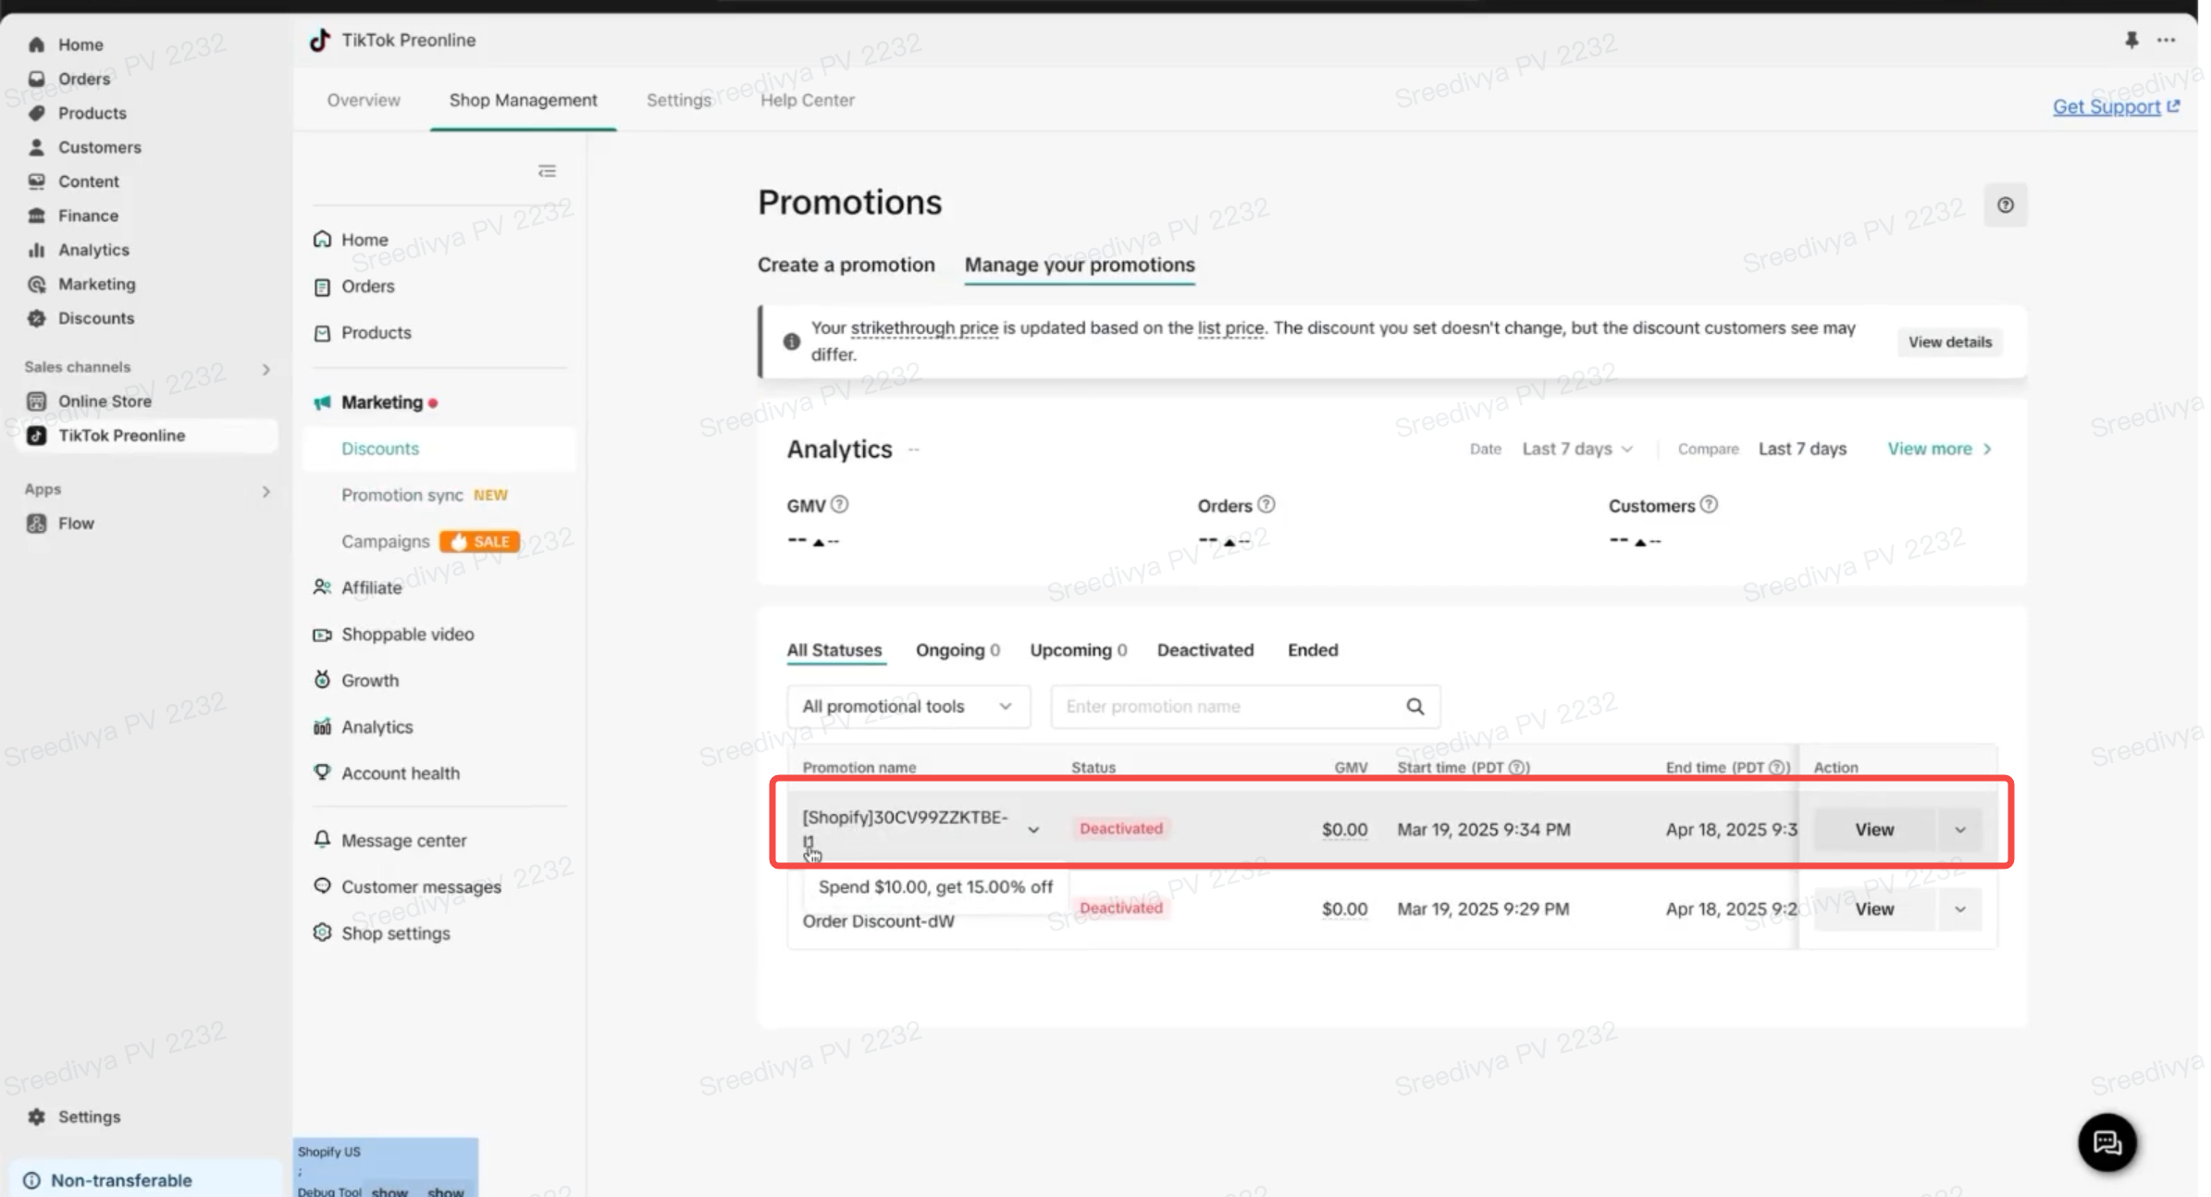
Task: Expand the Shopify promotion name chevron
Action: coord(1033,830)
